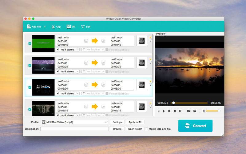Screen dimensions: 246x154
Task: Uncheck the test1.mkv file checkbox
Action: [x=30, y=43]
